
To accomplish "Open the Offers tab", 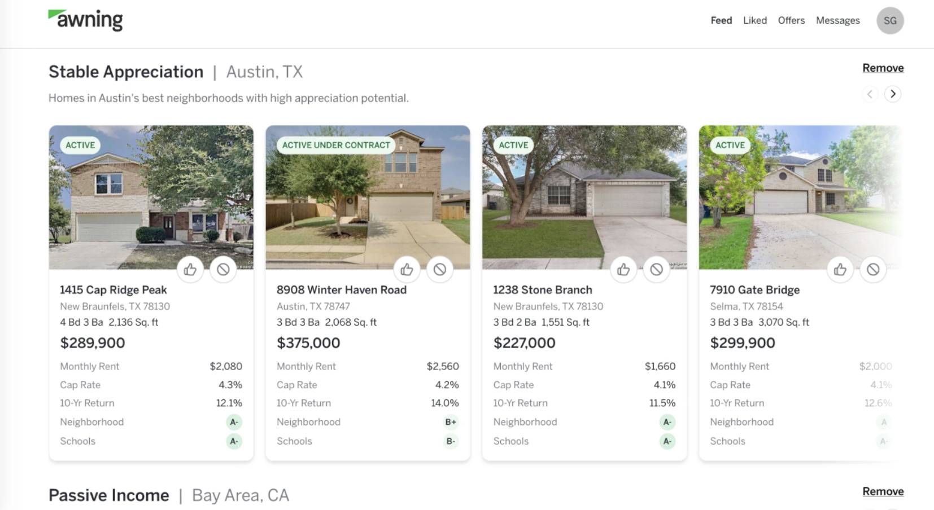I will pyautogui.click(x=791, y=21).
